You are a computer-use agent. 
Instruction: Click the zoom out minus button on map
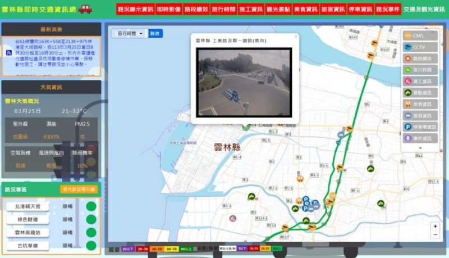click(x=435, y=234)
